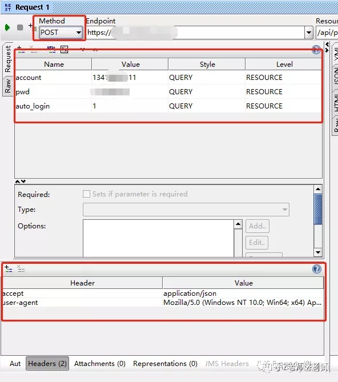Screen dimensions: 338x382
Task: Open the parameter Type combo box
Action: (x=186, y=210)
